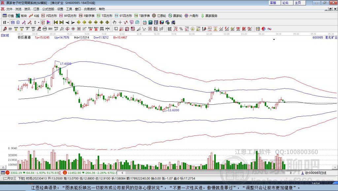Click the calculator icon in toolbar
338x191 pixels.
(150, 22)
